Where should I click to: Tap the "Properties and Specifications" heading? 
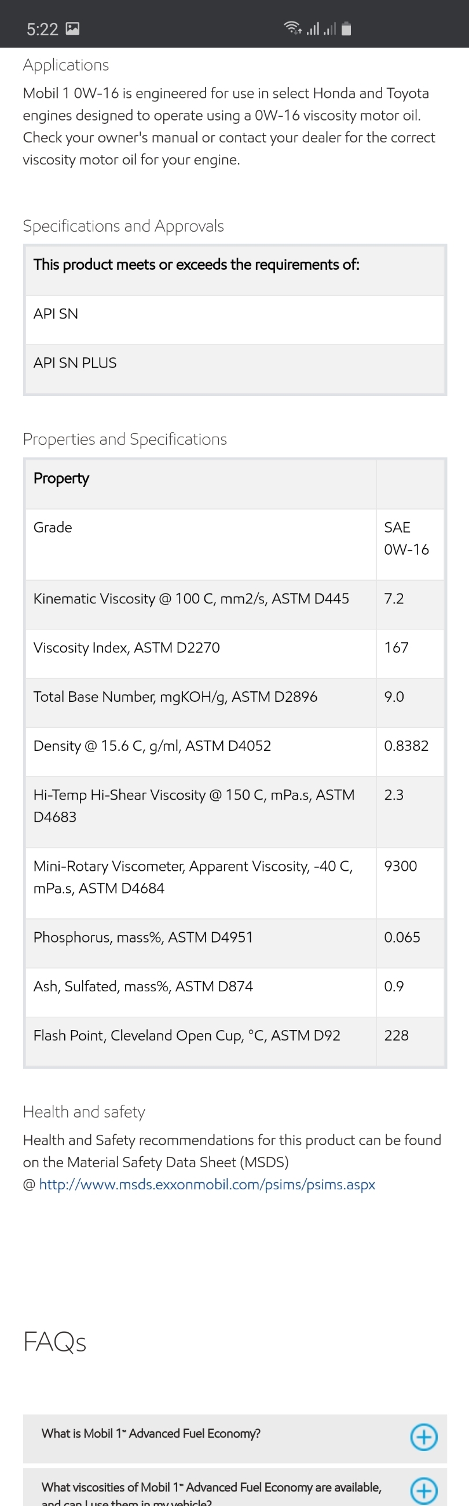124,439
